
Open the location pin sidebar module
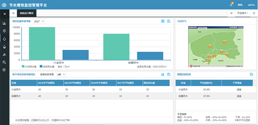(4, 31)
